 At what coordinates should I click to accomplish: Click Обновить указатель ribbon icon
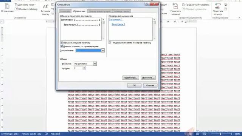click(x=183, y=9)
